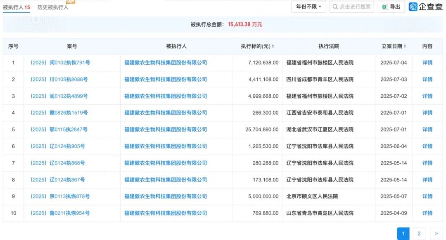446x240 pixels.
Task: Open 详情 for row 9 dated 2025-05-07
Action: [427, 196]
